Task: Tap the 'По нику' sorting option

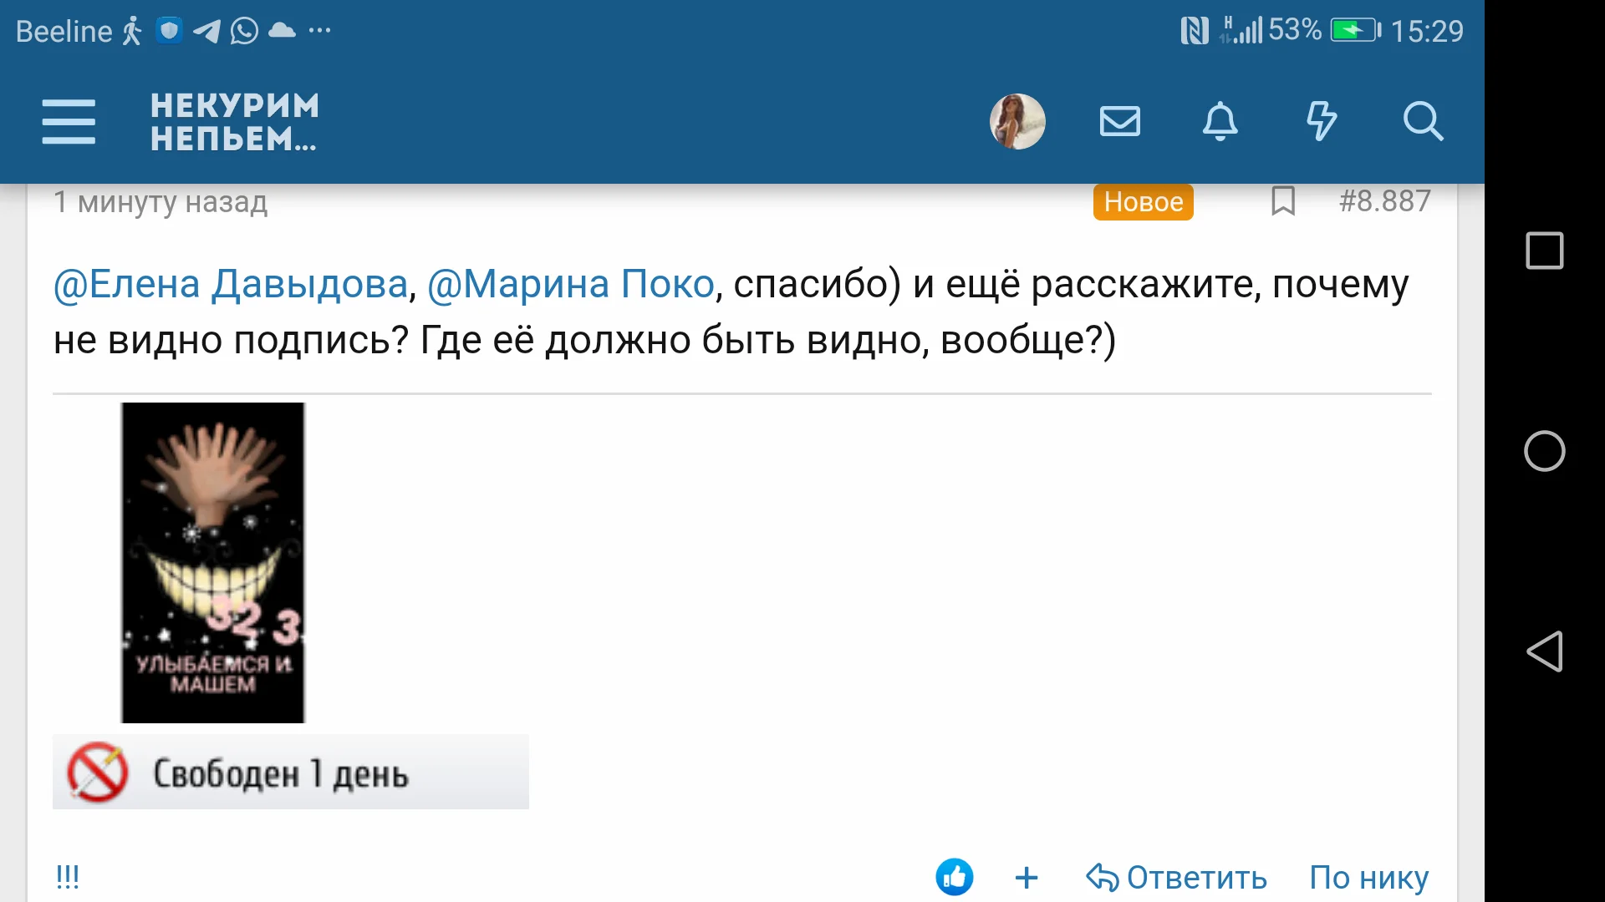Action: [x=1368, y=878]
